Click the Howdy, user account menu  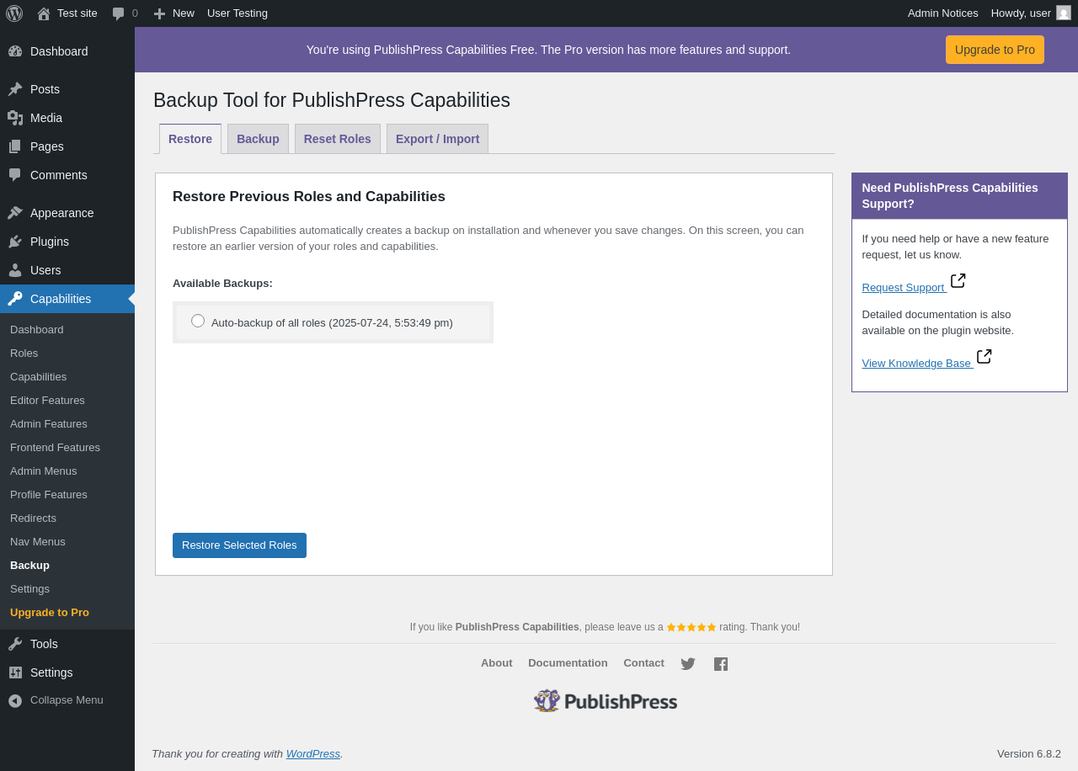pyautogui.click(x=1031, y=13)
